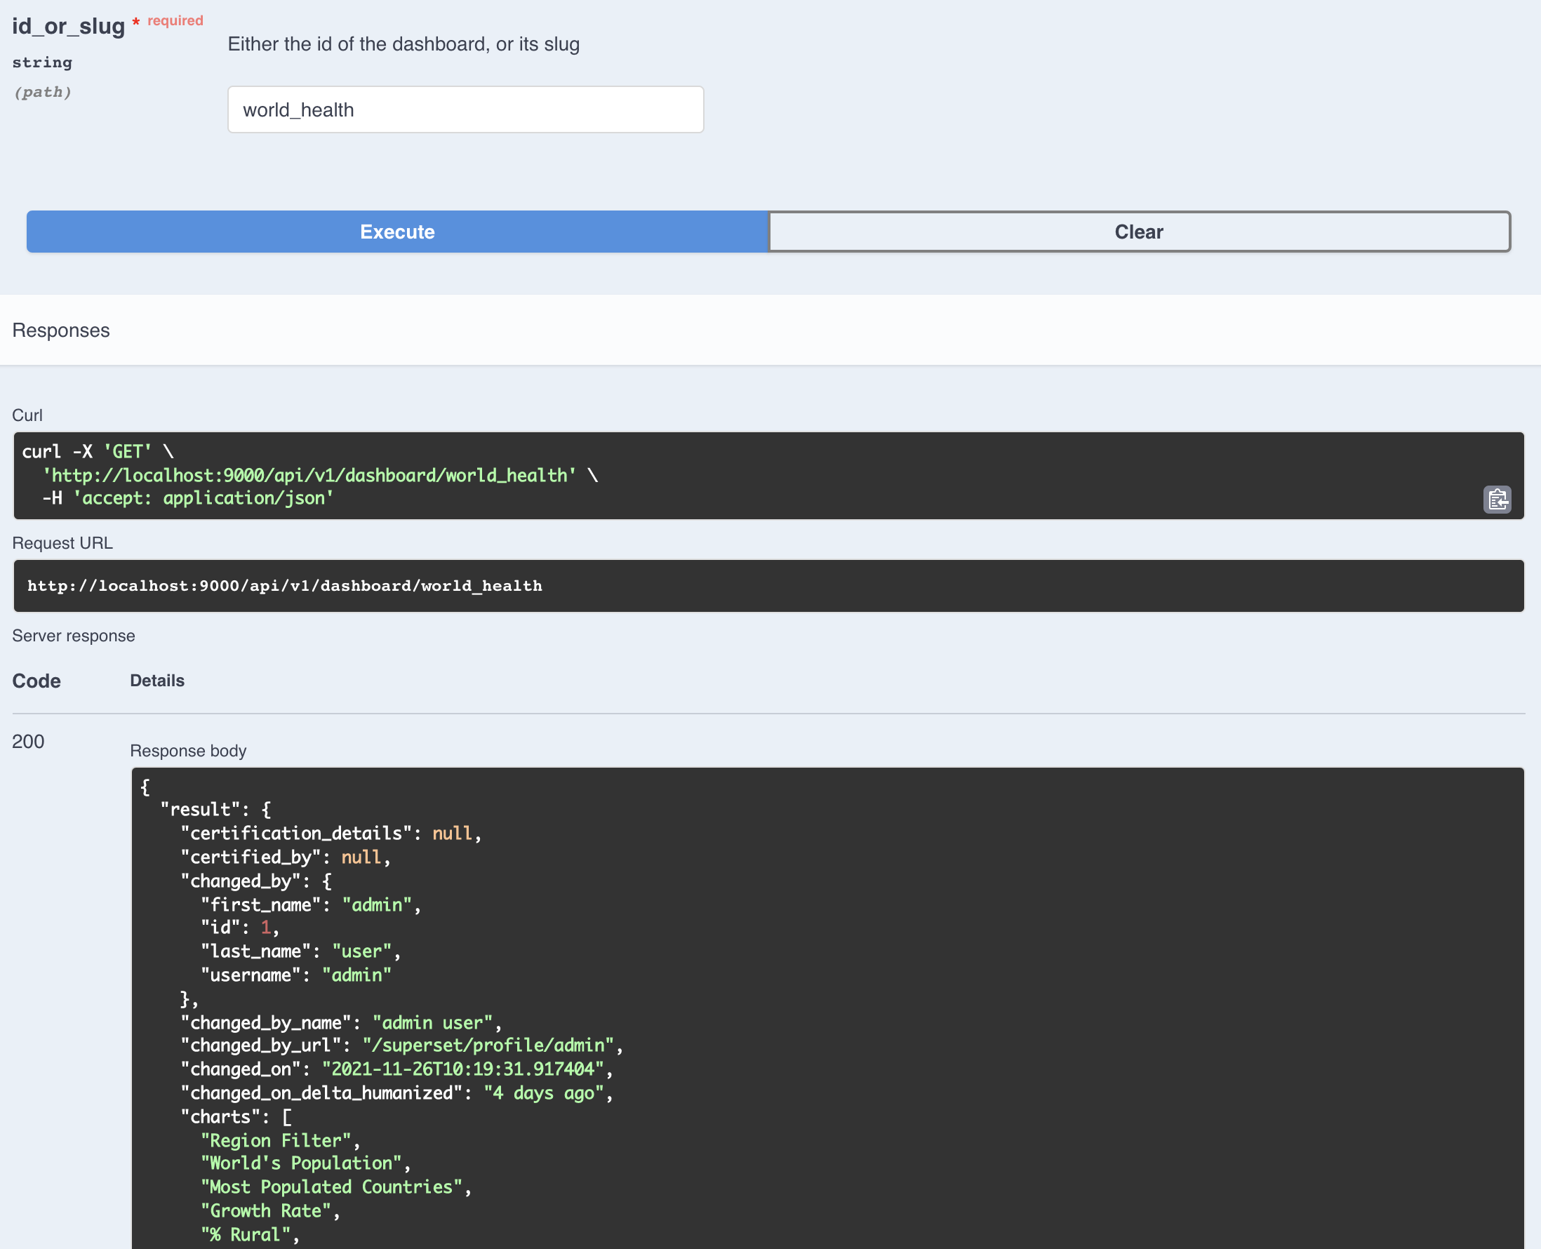This screenshot has height=1249, width=1541.
Task: Click the changed_on timestamp value
Action: 462,1069
